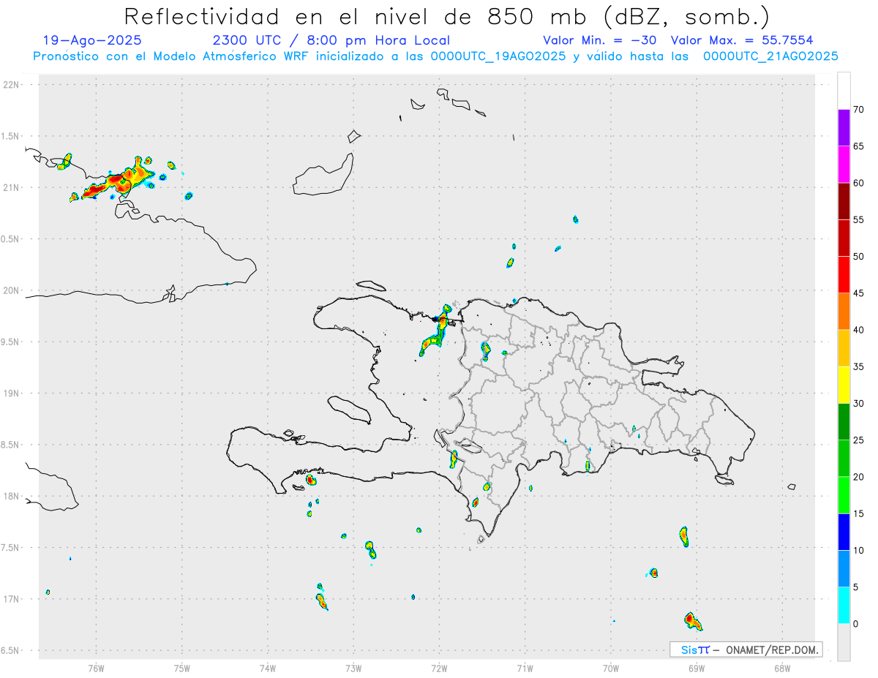Click the dark green 25–30 dBZ segment
The width and height of the screenshot is (878, 678).
844,422
